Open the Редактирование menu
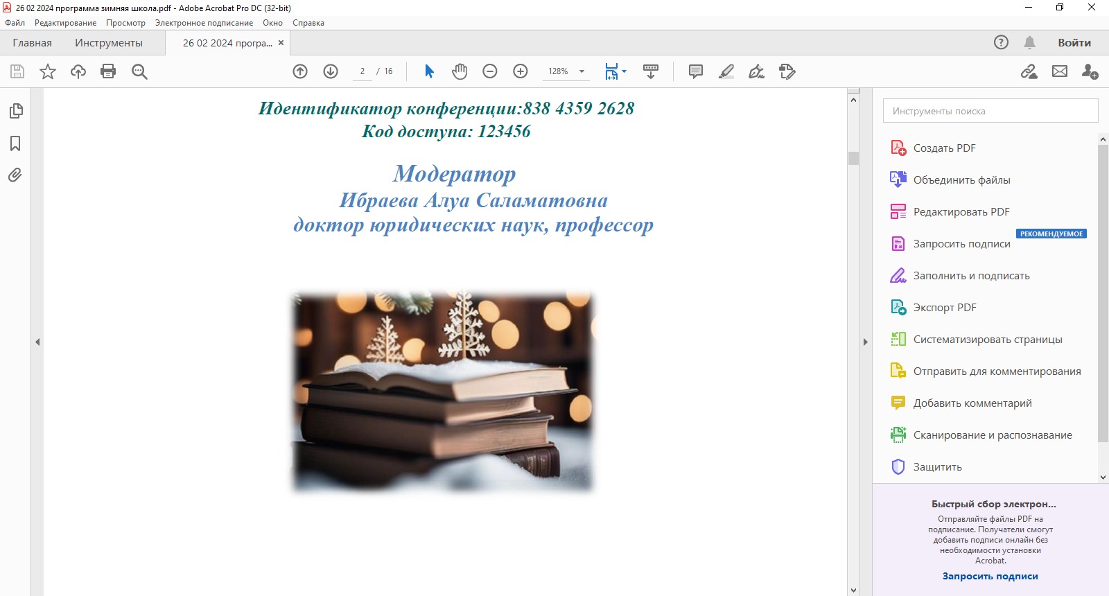 [66, 23]
